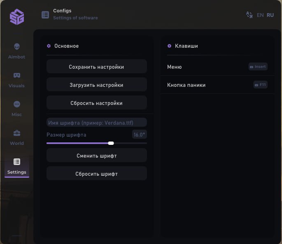
Task: Switch interface language to RU
Action: click(x=270, y=15)
